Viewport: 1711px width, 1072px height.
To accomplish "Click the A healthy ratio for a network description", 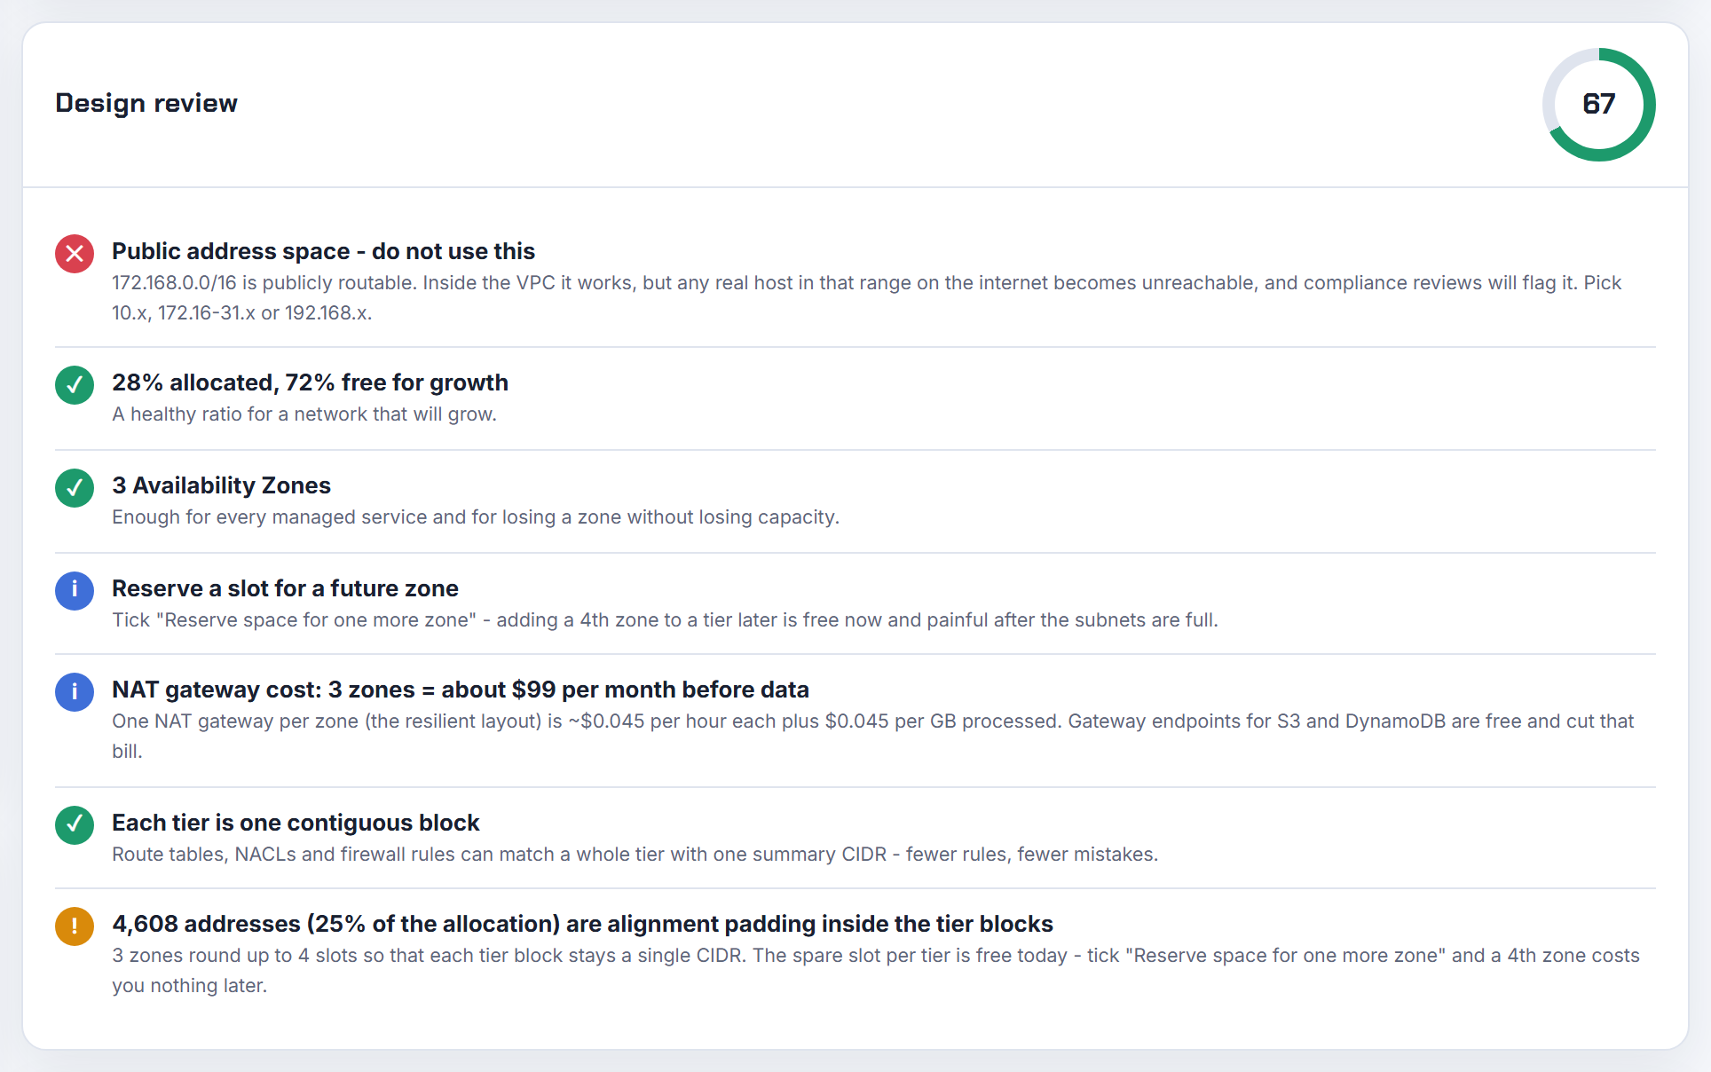I will point(304,414).
